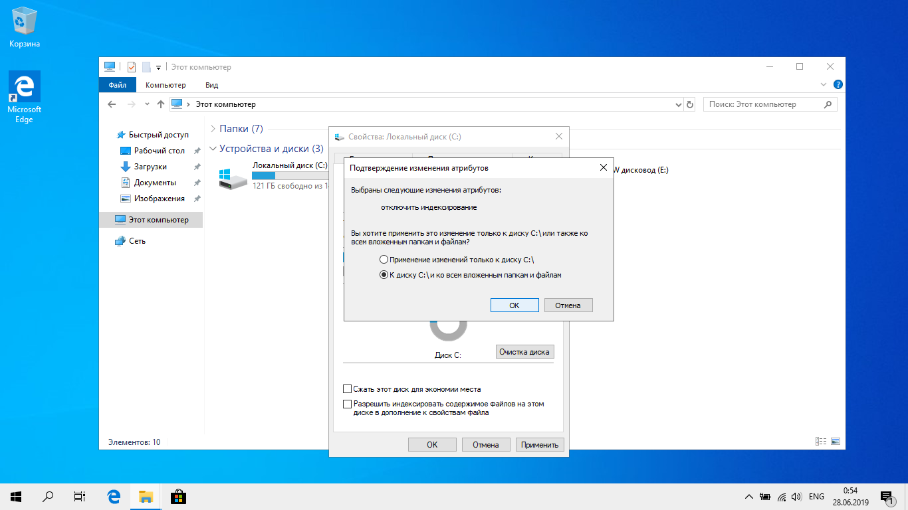The width and height of the screenshot is (908, 510).
Task: Open File Explorer Help question icon
Action: click(x=838, y=85)
